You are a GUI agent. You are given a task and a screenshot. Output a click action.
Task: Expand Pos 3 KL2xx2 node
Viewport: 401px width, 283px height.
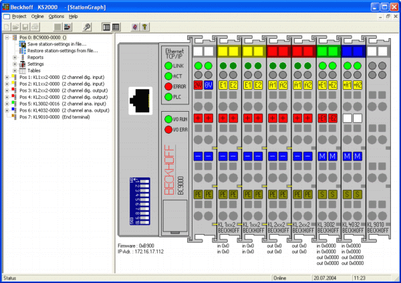point(7,91)
